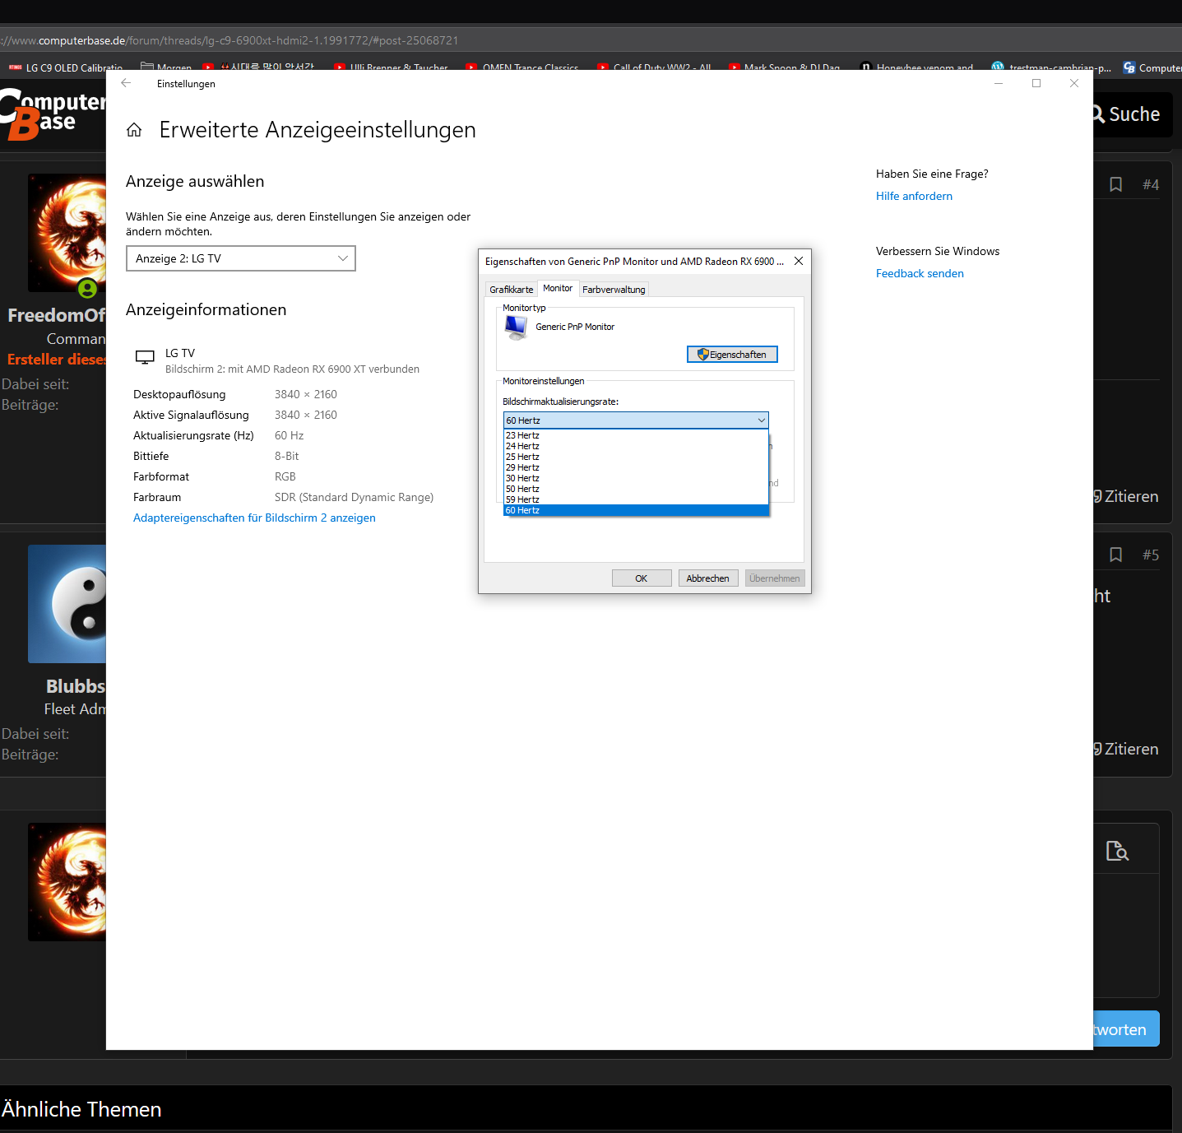Click the ComputerBase logo
Image resolution: width=1182 pixels, height=1133 pixels.
pos(53,115)
